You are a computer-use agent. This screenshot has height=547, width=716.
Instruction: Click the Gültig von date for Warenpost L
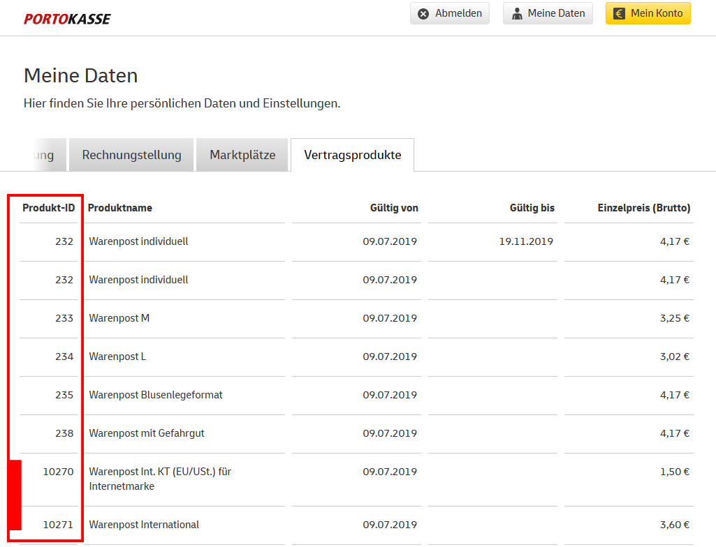(390, 357)
